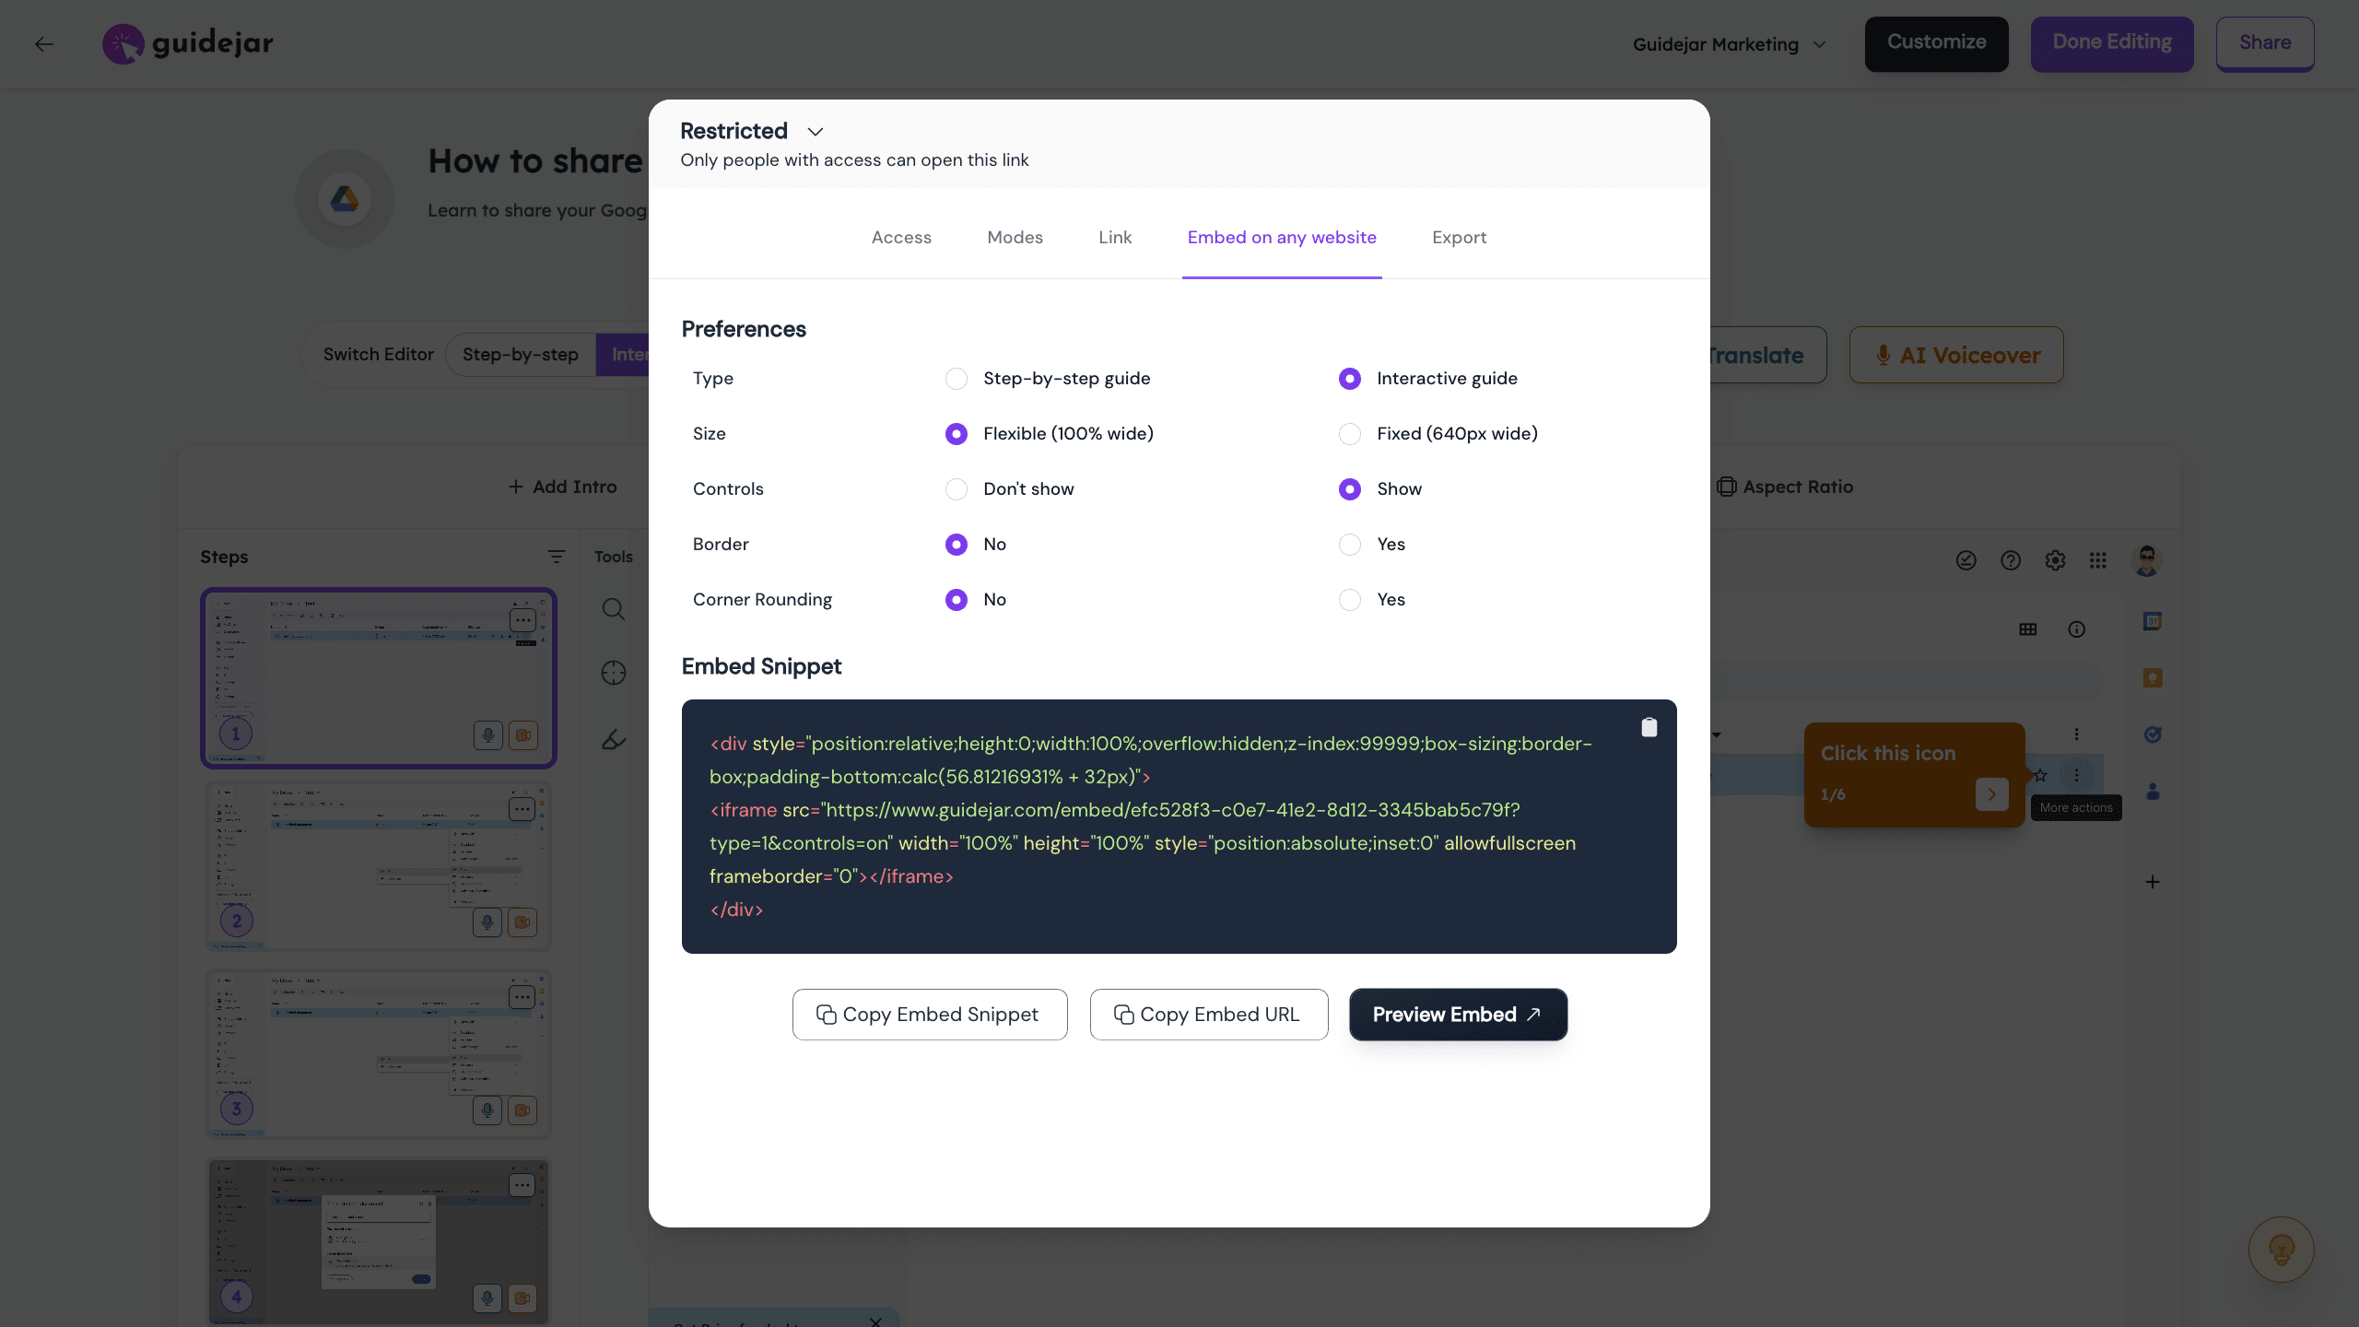
Task: Expand the Restricted access dropdown
Action: [815, 132]
